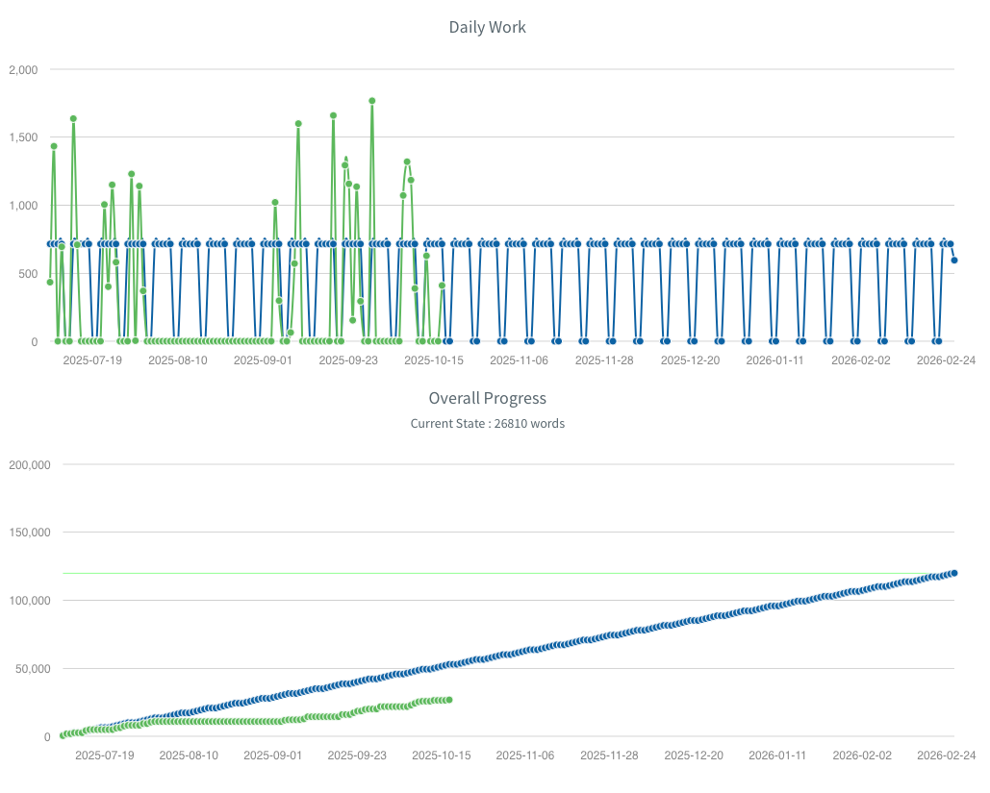Click the 2026-02-24 date label on Daily Work
Image resolution: width=990 pixels, height=793 pixels.
947,359
